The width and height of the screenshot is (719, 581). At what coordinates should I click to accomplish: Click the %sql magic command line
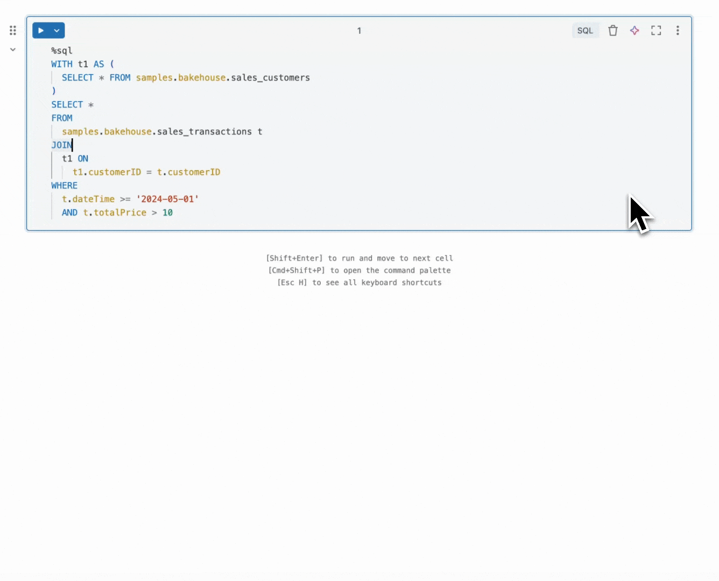(x=61, y=50)
